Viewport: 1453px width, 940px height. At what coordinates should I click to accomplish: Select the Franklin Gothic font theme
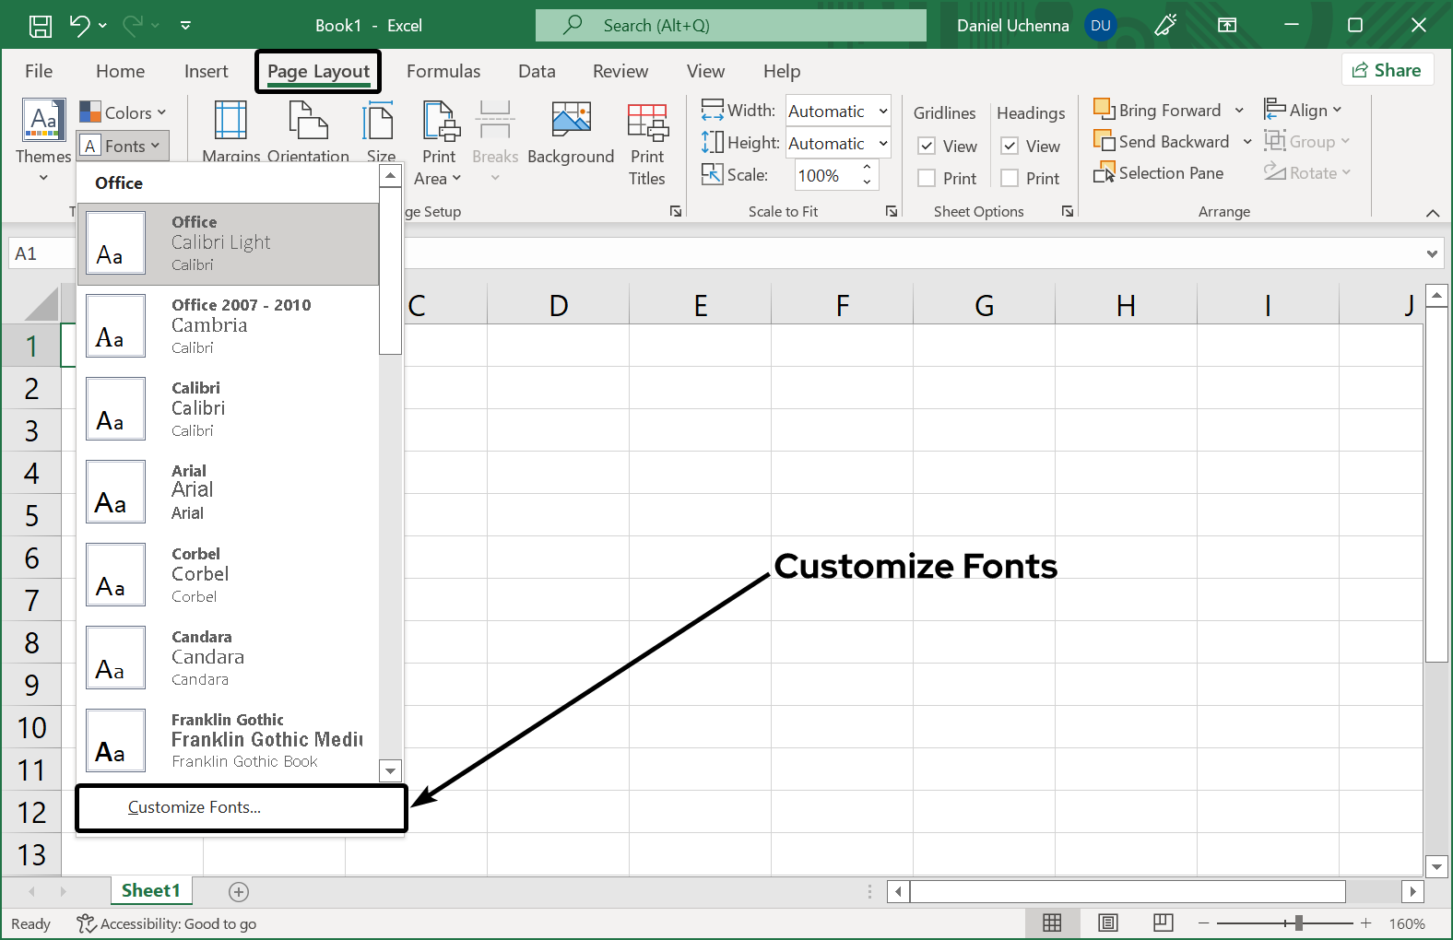point(229,741)
